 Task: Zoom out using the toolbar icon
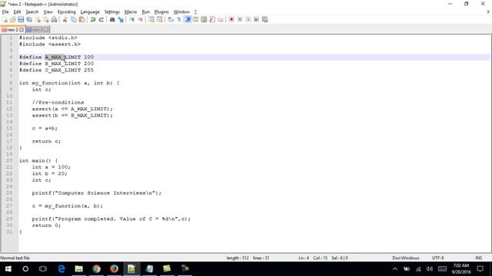click(x=140, y=19)
